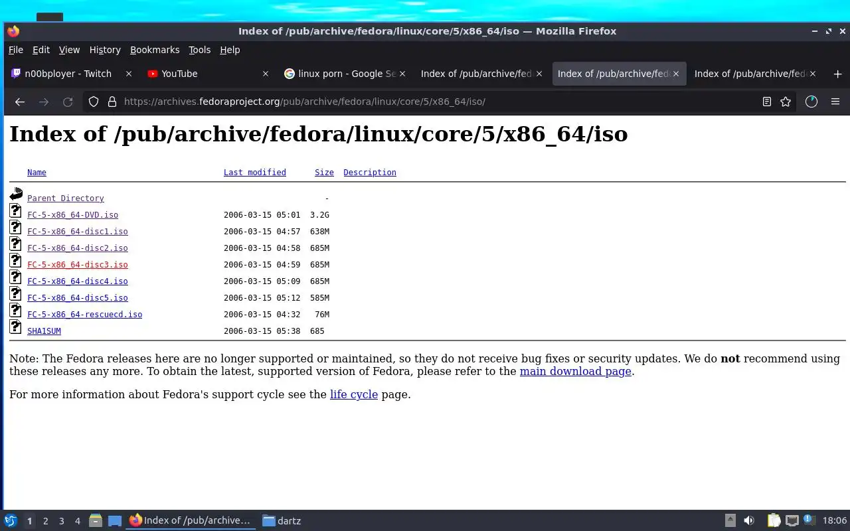Reload the current page
The image size is (850, 531).
click(68, 102)
